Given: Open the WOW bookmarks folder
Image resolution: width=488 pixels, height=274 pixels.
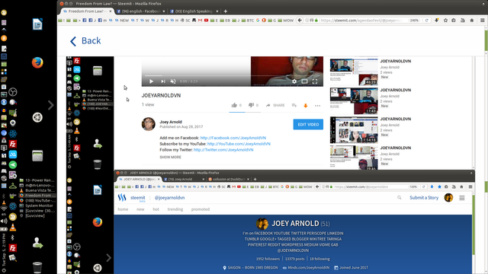Looking at the screenshot, I should click(x=285, y=21).
